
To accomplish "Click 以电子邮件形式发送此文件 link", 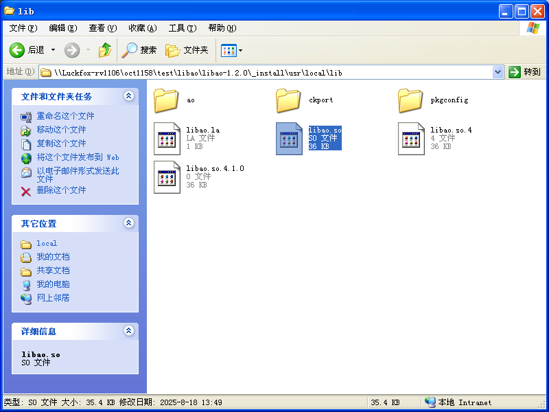I will (78, 175).
